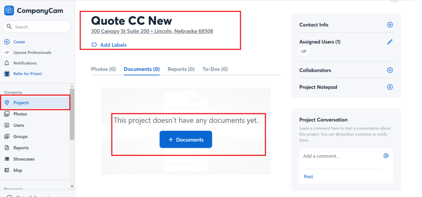Click the UP avatar beside Upwise Professionals
Image resolution: width=422 pixels, height=197 pixels.
point(7,52)
